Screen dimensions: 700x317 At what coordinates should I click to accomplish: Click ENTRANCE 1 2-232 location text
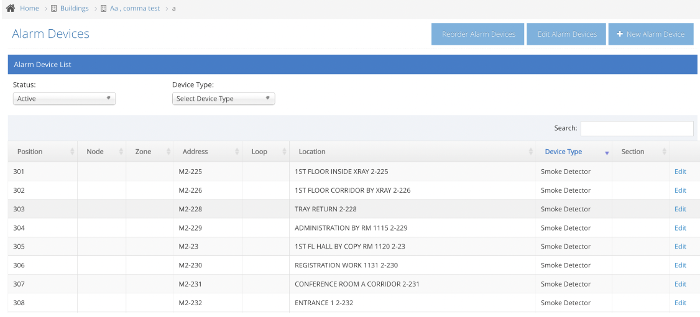click(x=324, y=303)
